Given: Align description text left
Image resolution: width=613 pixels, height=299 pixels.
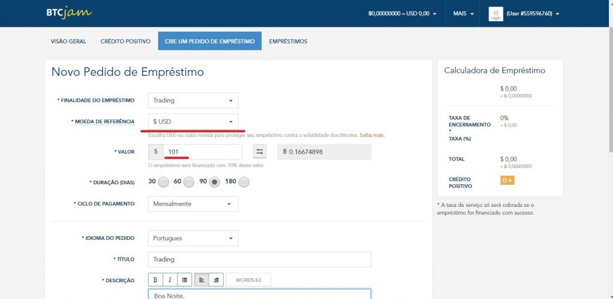Looking at the screenshot, I should click(202, 279).
